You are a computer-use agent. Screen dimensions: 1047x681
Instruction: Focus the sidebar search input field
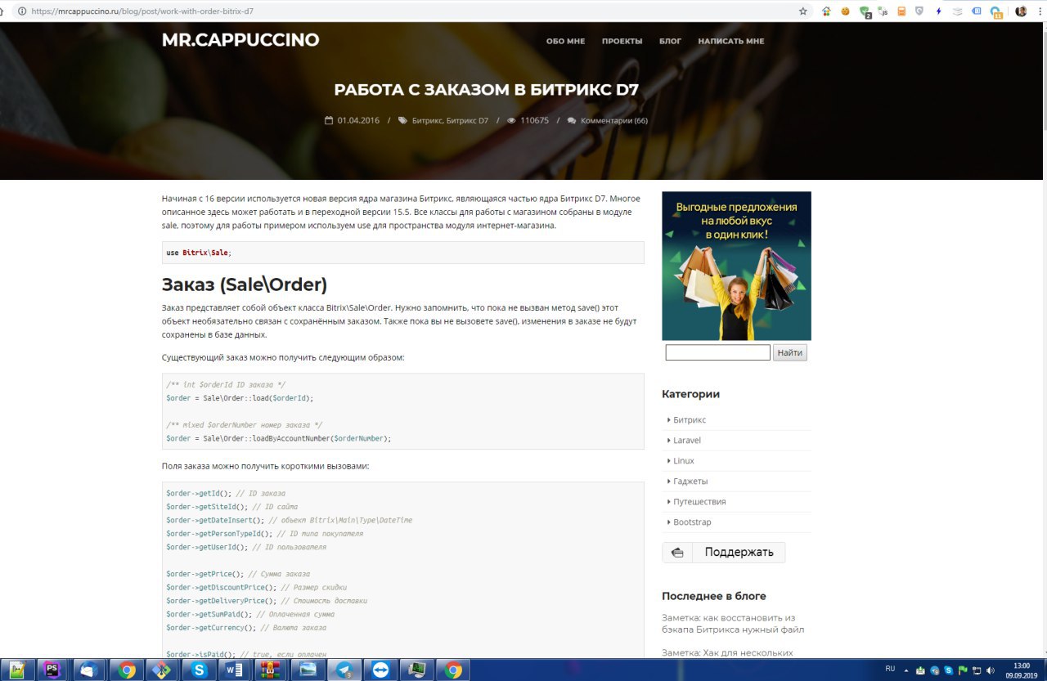tap(717, 352)
